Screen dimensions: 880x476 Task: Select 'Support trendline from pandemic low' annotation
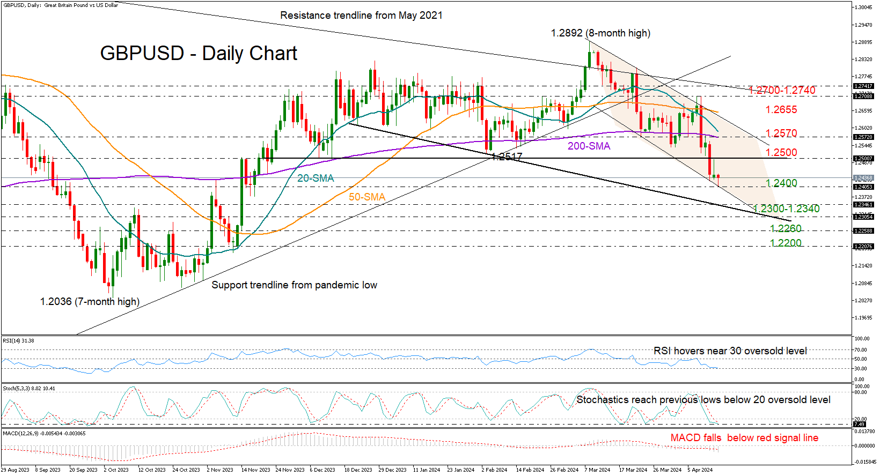[294, 285]
